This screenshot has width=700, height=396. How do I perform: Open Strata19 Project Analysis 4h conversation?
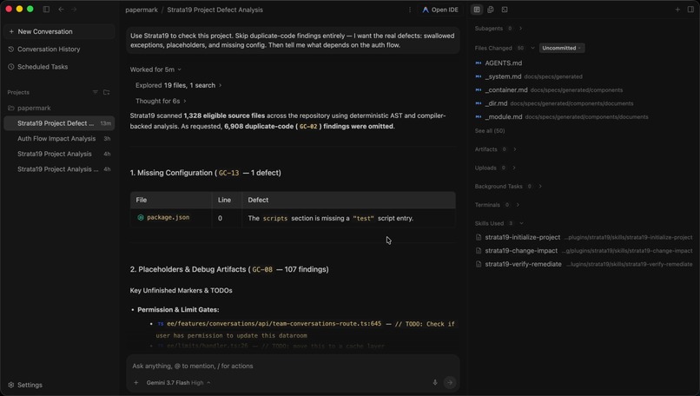(59, 154)
